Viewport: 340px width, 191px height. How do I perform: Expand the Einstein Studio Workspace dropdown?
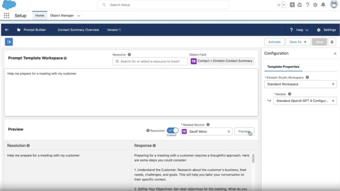(300, 84)
